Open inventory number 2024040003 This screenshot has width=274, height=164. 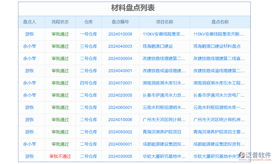(120, 46)
